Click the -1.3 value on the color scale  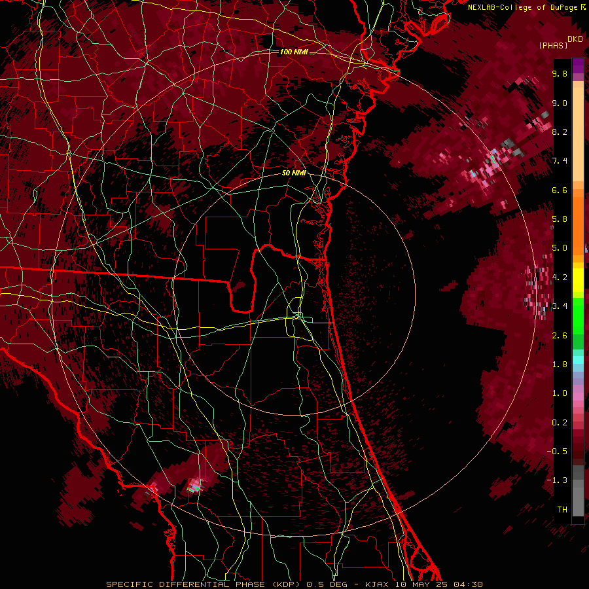point(557,480)
